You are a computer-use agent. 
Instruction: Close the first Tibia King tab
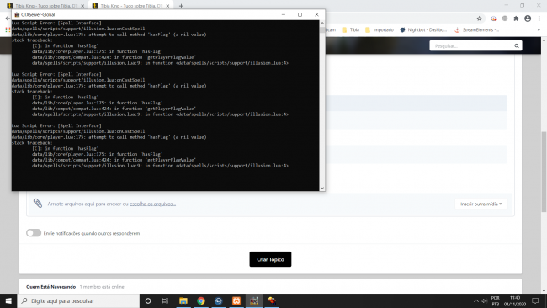pos(82,6)
